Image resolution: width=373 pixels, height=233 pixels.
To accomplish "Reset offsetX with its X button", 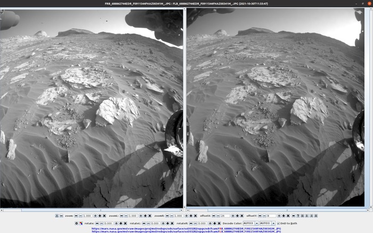I will 242,215.
